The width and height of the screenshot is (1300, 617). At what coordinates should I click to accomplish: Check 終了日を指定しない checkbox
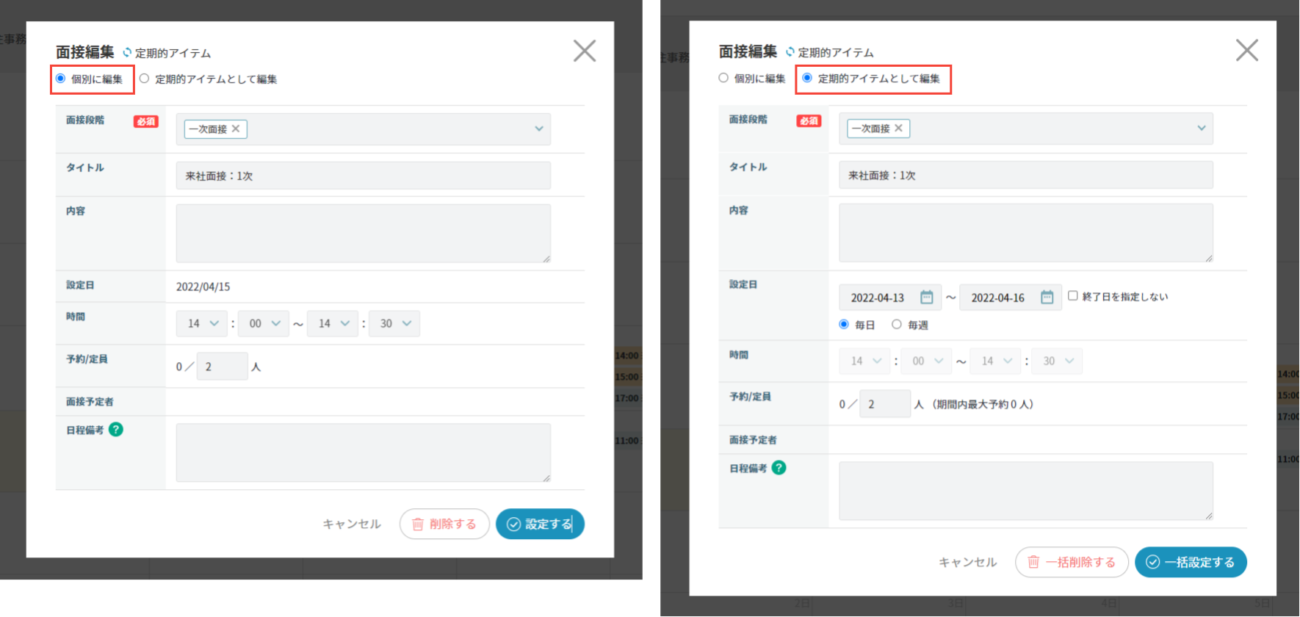click(x=1072, y=296)
